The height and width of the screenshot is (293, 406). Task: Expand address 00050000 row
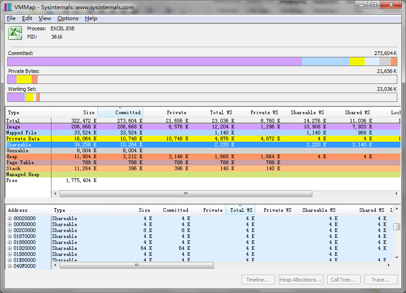[10, 225]
